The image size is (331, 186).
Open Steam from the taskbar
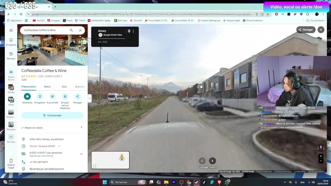tap(197, 182)
